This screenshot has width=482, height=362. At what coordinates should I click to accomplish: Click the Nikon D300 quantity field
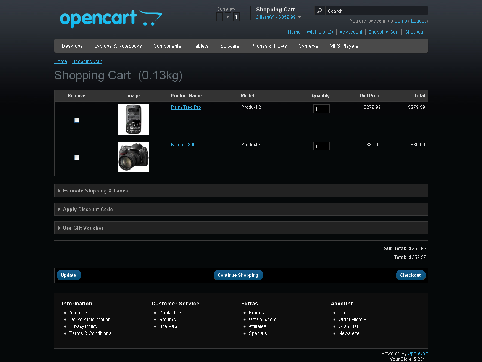321,146
